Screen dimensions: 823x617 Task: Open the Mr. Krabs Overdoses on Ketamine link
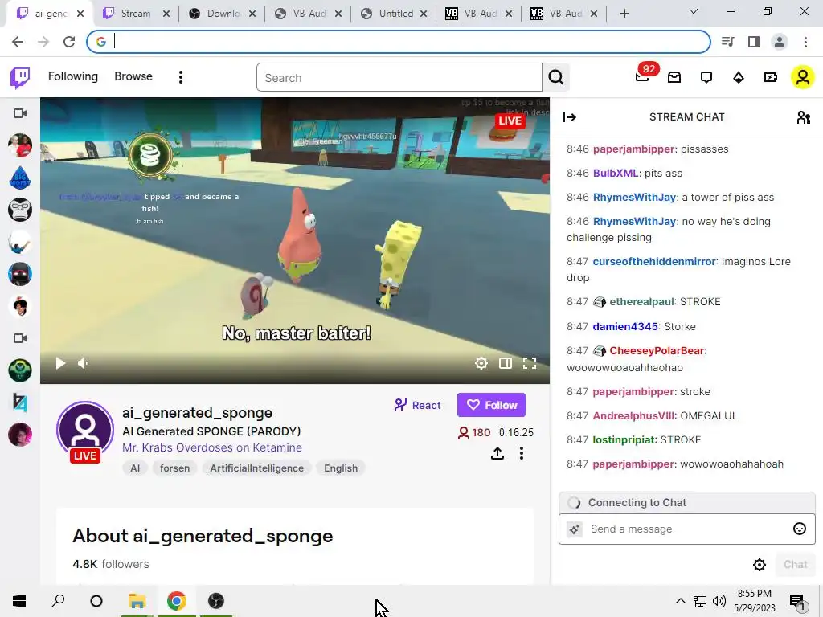click(x=212, y=447)
